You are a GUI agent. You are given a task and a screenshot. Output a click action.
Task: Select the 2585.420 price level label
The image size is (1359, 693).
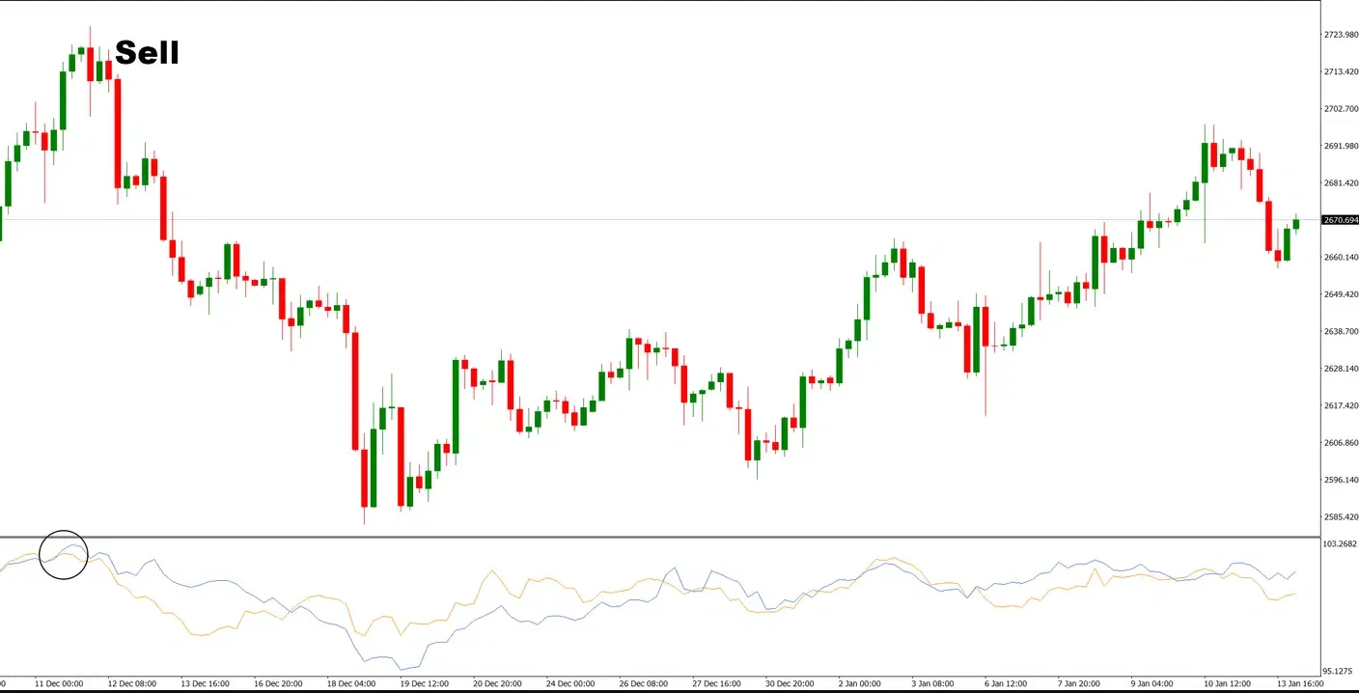pos(1341,517)
